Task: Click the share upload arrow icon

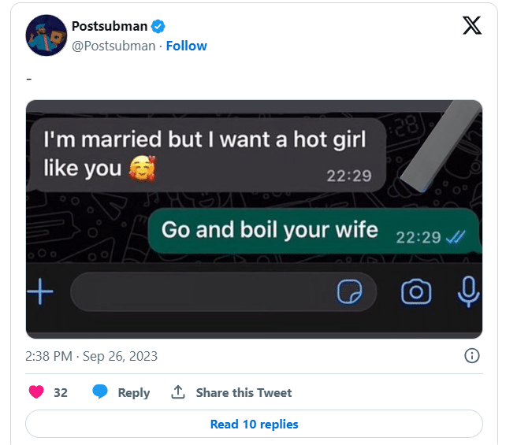Action: click(x=178, y=392)
